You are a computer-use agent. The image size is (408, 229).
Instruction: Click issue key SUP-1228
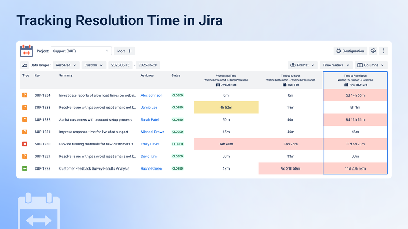(42, 169)
